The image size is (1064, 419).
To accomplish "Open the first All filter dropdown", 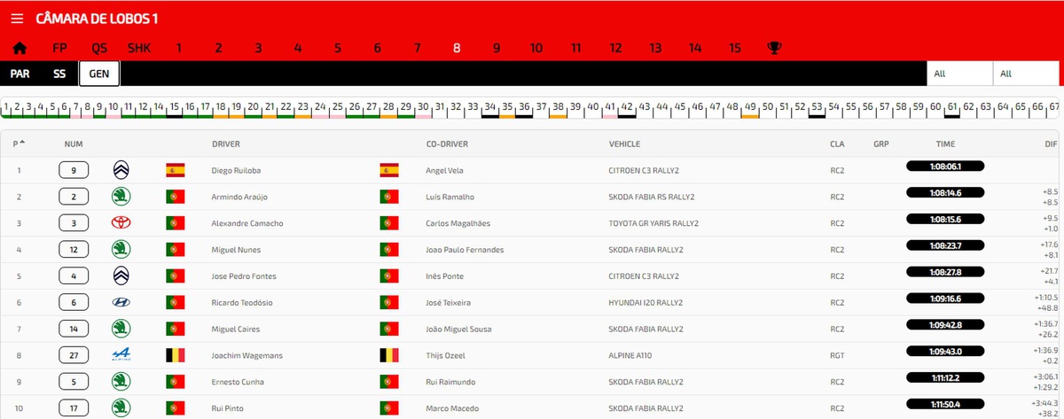I will tap(958, 74).
